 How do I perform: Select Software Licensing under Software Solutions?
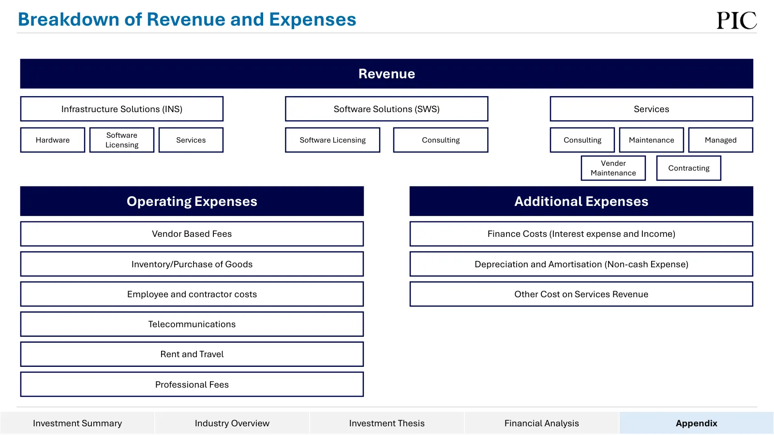333,140
